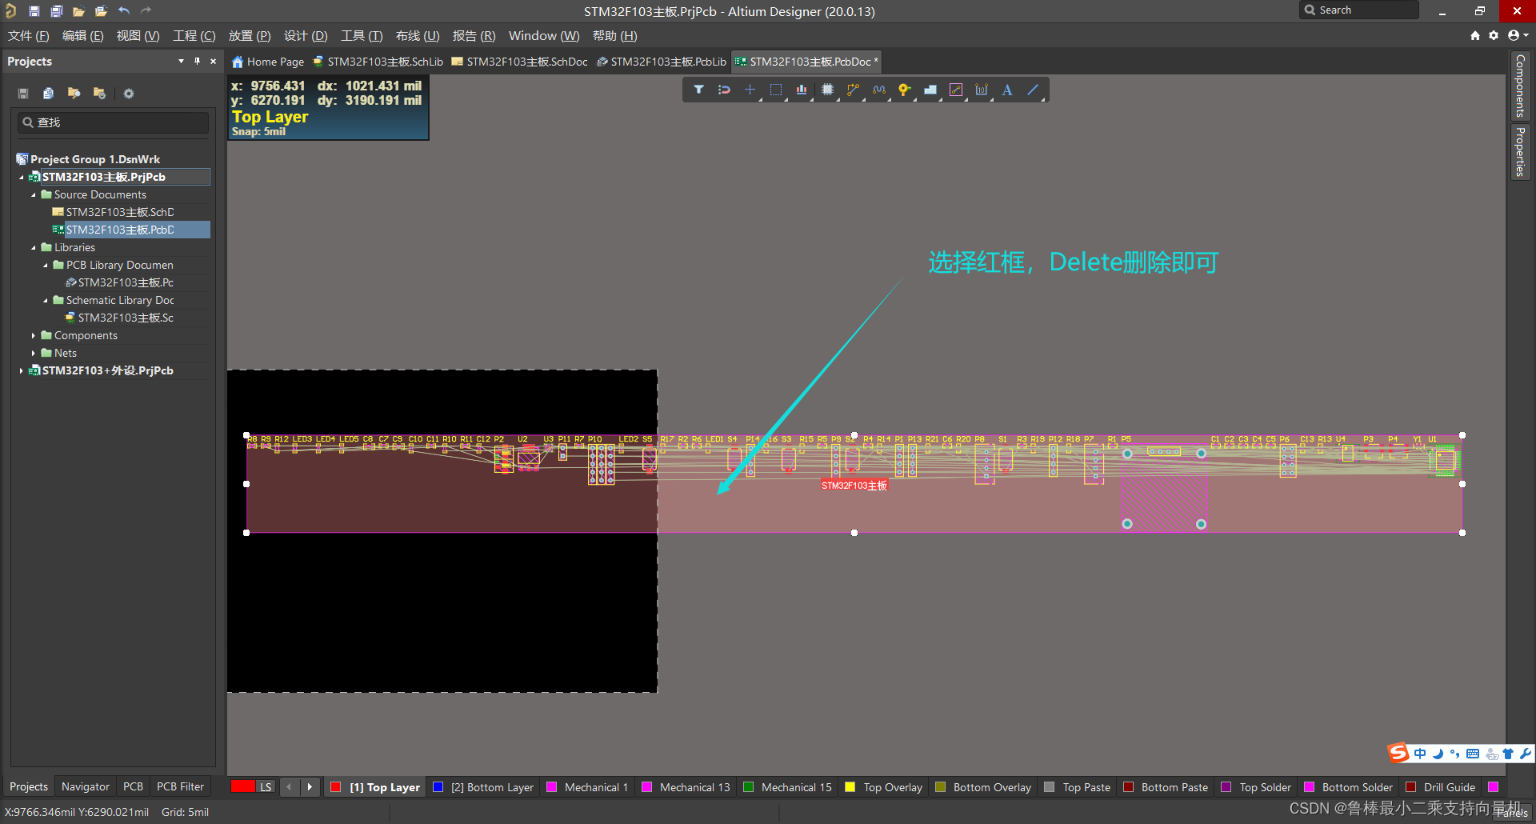Click the Save icon in the title bar
The height and width of the screenshot is (824, 1536).
34,11
